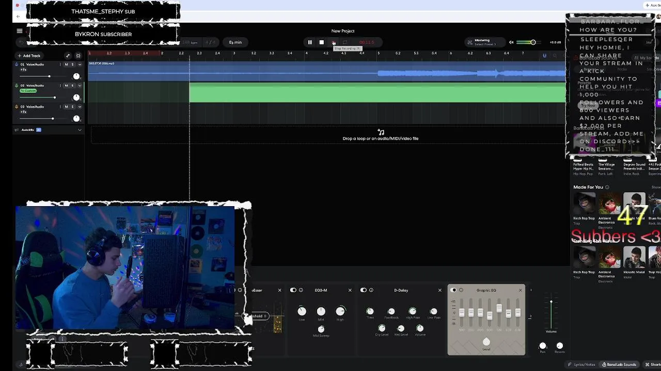Open the hamburger menu at top left
Image resolution: width=661 pixels, height=371 pixels.
click(20, 31)
